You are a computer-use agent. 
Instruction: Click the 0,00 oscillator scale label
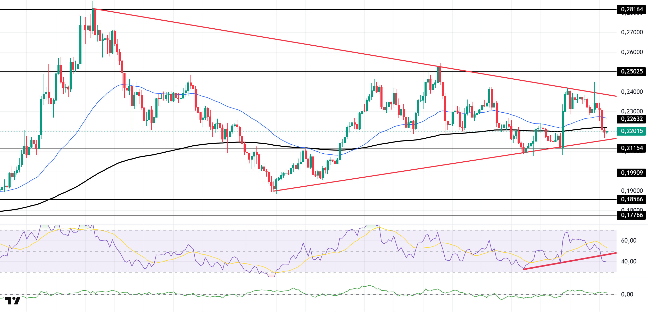click(627, 294)
